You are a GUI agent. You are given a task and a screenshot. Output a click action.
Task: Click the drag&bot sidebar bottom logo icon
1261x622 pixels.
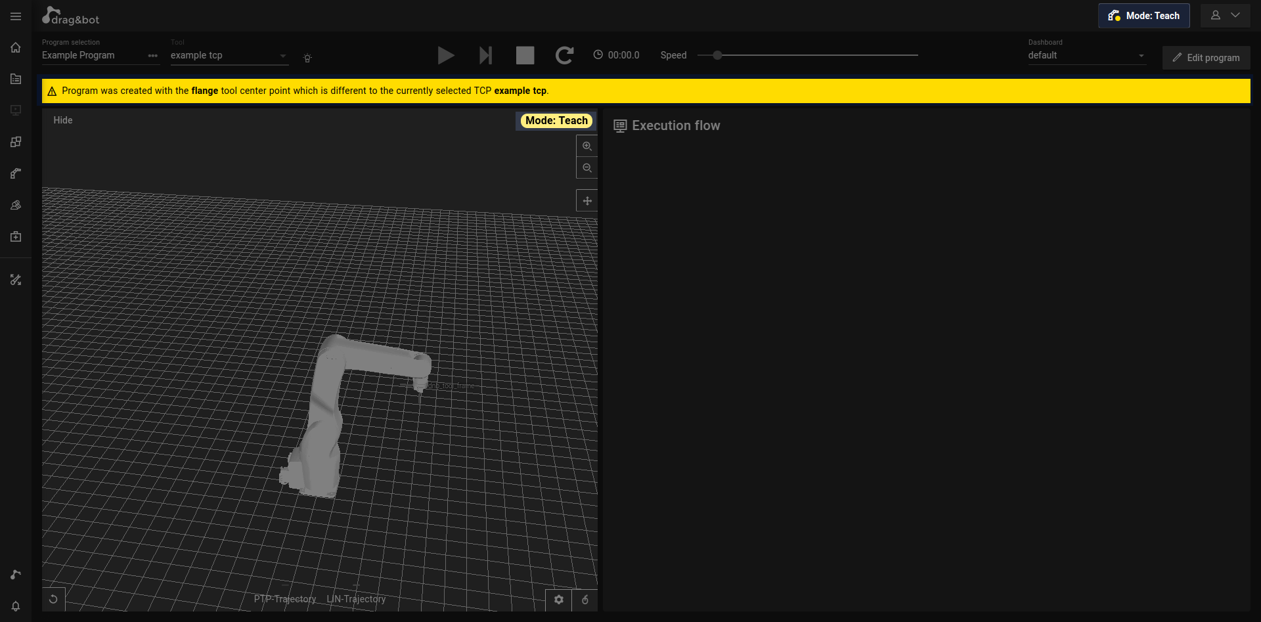coord(16,575)
